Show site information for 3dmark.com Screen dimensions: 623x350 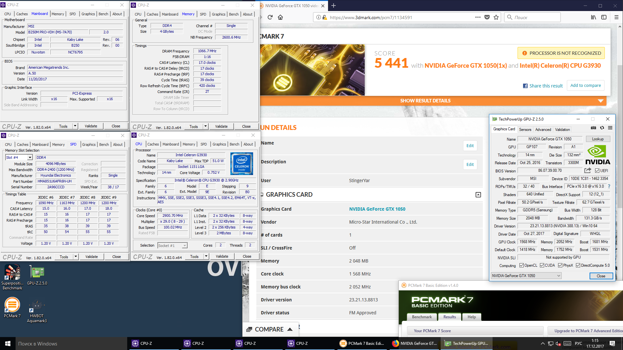click(319, 17)
